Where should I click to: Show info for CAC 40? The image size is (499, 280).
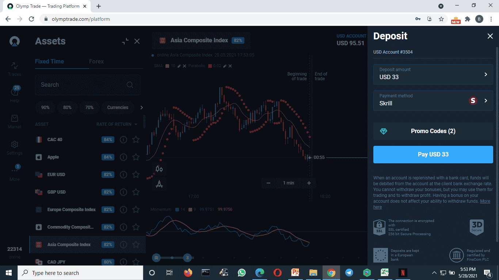click(123, 140)
